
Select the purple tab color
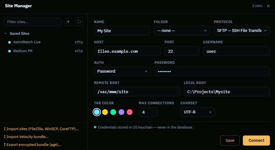121,112
